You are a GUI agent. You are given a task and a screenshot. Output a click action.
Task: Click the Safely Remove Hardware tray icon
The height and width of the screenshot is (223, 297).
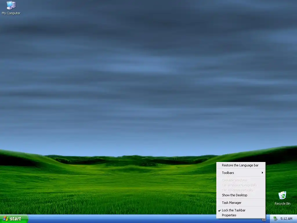click(x=275, y=219)
